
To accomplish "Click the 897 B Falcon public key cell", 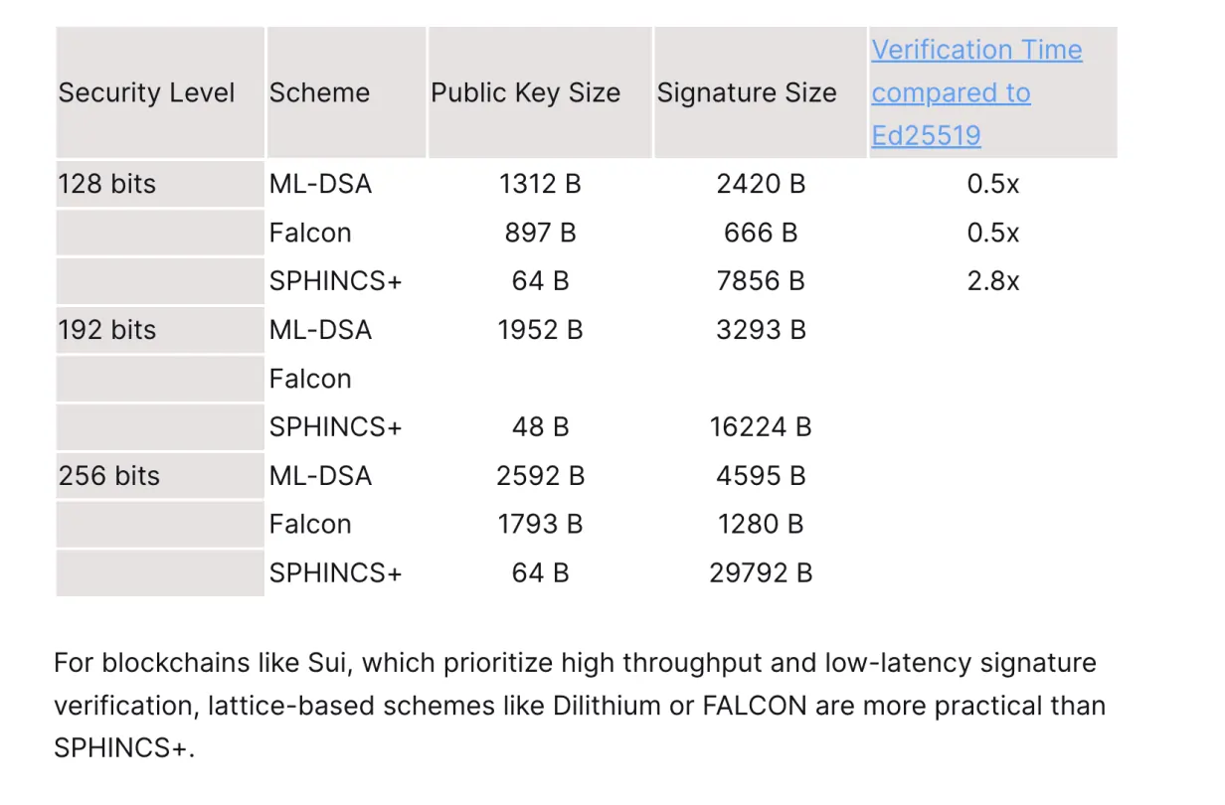I will (540, 233).
